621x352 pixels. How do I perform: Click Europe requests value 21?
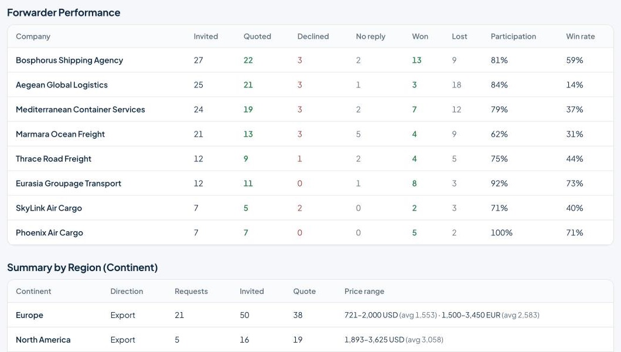pos(179,315)
